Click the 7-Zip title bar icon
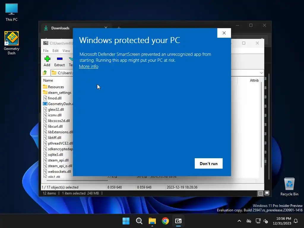Screen dimensions: 304x228 pos(46,43)
